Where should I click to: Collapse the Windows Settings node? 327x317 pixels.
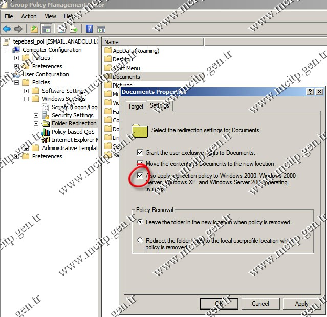(26, 99)
